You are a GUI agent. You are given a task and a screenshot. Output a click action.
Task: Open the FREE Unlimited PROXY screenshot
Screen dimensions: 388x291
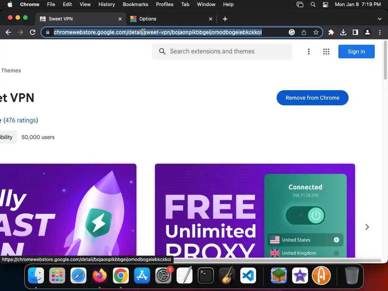tap(255, 211)
